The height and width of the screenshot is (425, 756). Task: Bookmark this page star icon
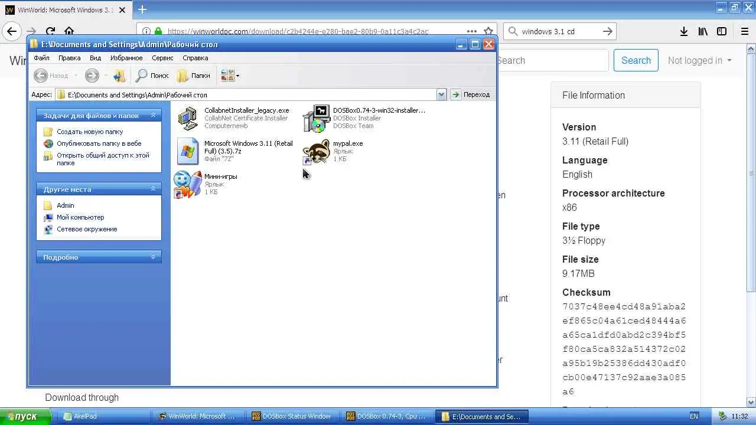488,31
